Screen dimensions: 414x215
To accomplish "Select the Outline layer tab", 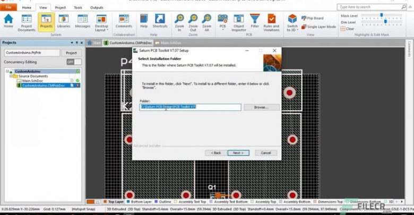I will point(162,202).
